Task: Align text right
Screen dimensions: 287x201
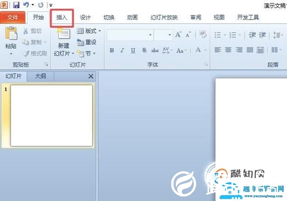Action: coord(239,50)
